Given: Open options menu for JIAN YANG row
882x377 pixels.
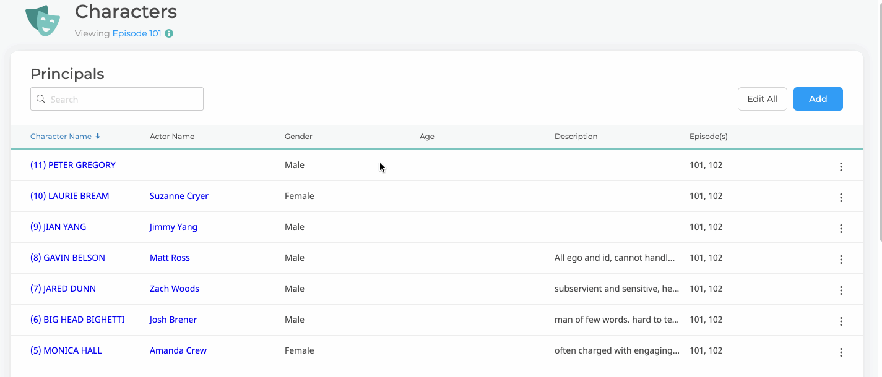Looking at the screenshot, I should [x=841, y=229].
